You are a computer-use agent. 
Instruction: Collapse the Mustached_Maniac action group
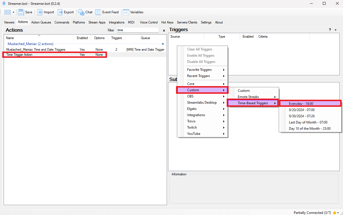click(163, 44)
